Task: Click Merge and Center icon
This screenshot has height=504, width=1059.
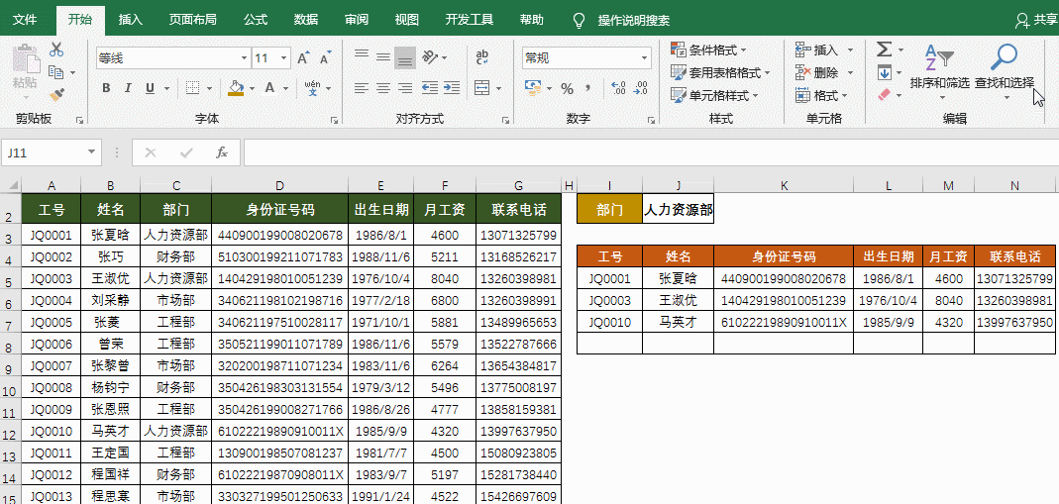Action: coord(481,88)
